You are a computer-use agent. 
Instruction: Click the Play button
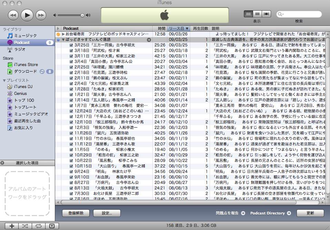(27, 15)
